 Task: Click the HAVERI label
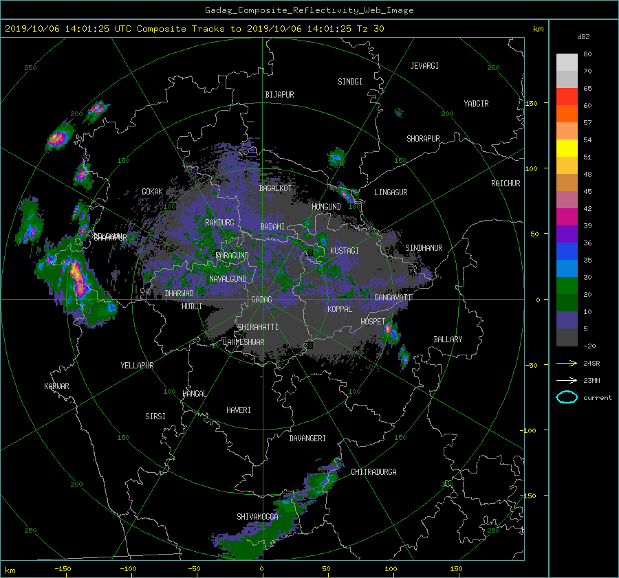click(239, 410)
